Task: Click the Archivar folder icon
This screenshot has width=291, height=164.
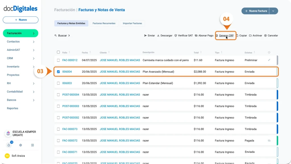Action: [250, 36]
